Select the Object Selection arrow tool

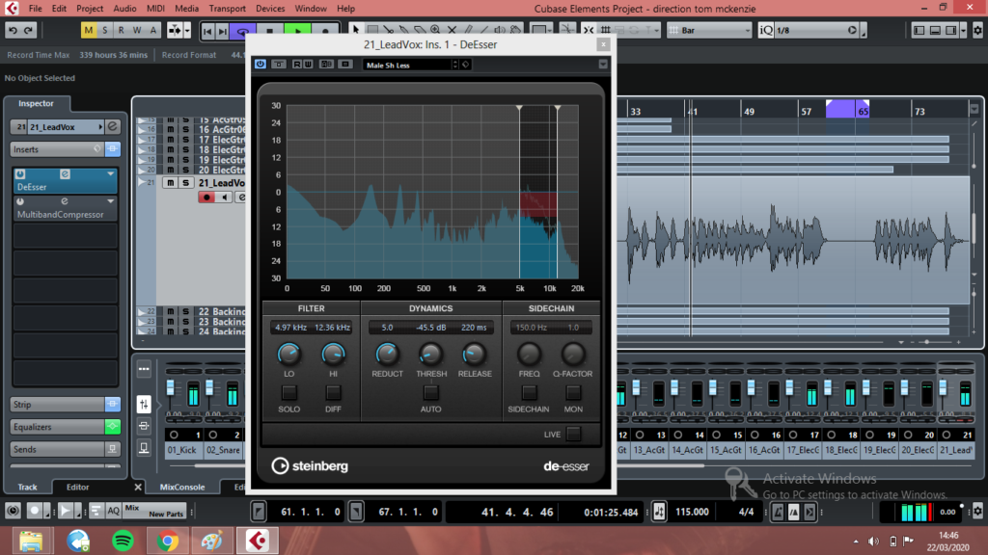click(x=356, y=30)
